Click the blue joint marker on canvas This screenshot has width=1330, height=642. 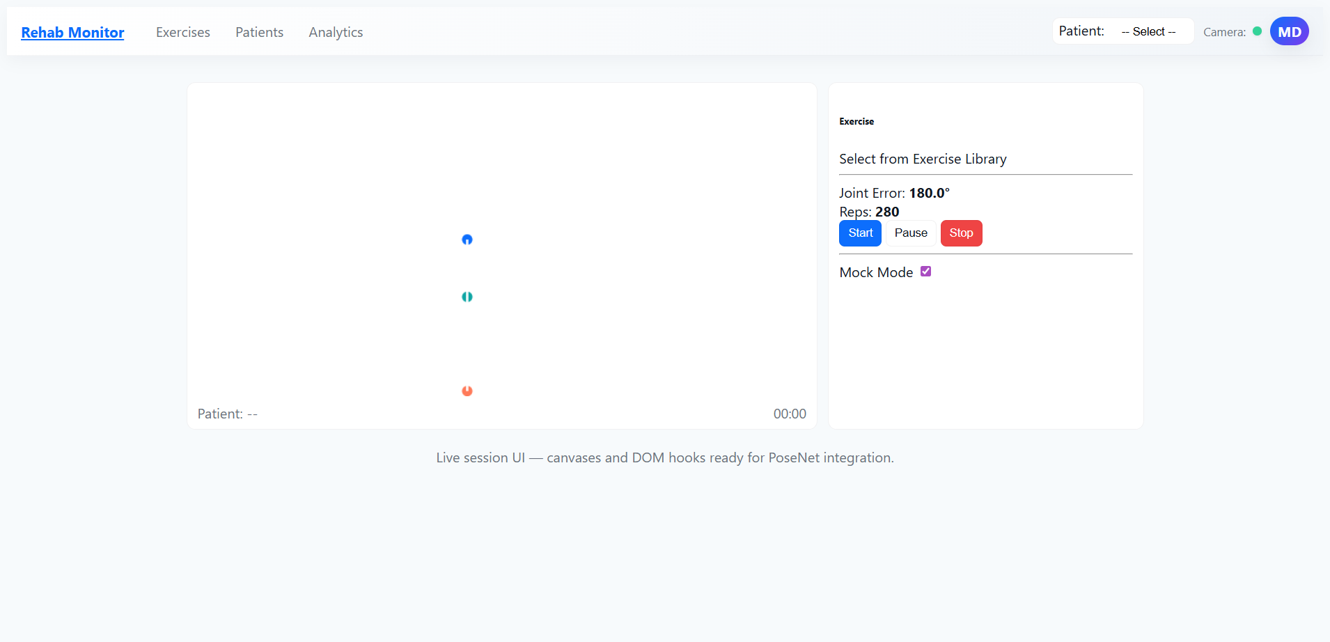pos(467,240)
